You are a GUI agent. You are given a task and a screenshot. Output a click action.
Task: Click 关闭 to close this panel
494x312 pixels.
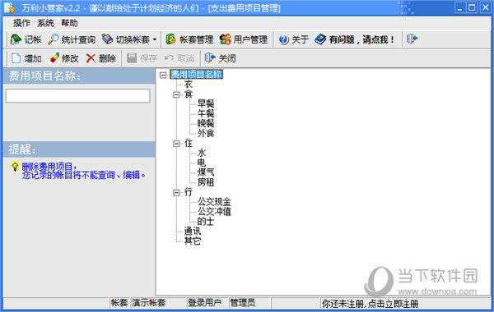(x=220, y=58)
